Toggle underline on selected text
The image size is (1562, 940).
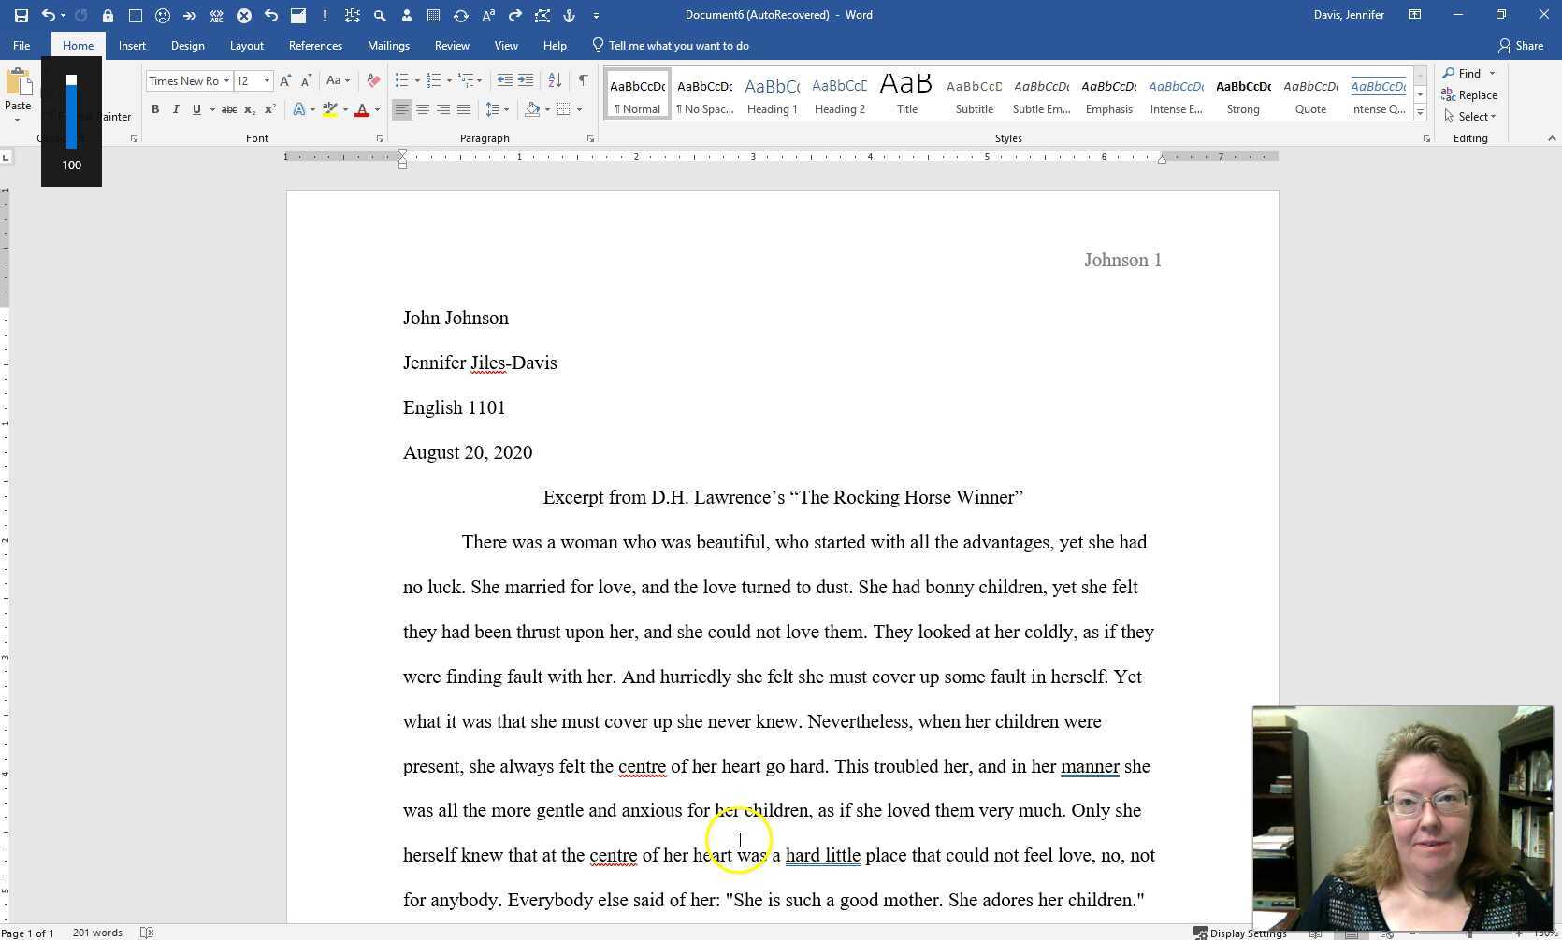(x=196, y=109)
